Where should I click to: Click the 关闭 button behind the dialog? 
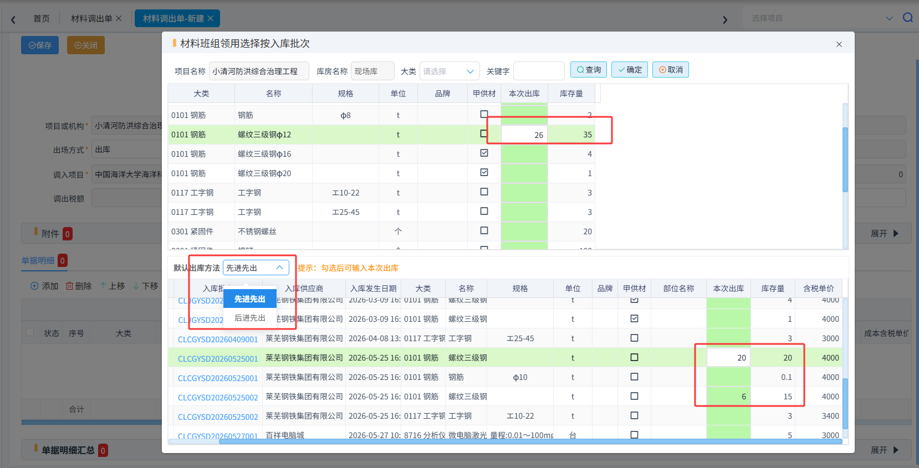click(86, 45)
